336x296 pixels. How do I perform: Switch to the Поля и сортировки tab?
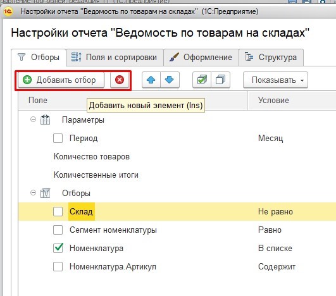[115, 58]
